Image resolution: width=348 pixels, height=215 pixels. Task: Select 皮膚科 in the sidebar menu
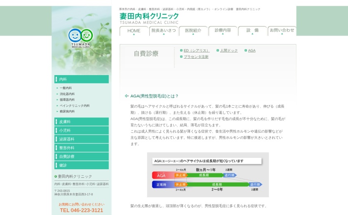pyautogui.click(x=82, y=122)
